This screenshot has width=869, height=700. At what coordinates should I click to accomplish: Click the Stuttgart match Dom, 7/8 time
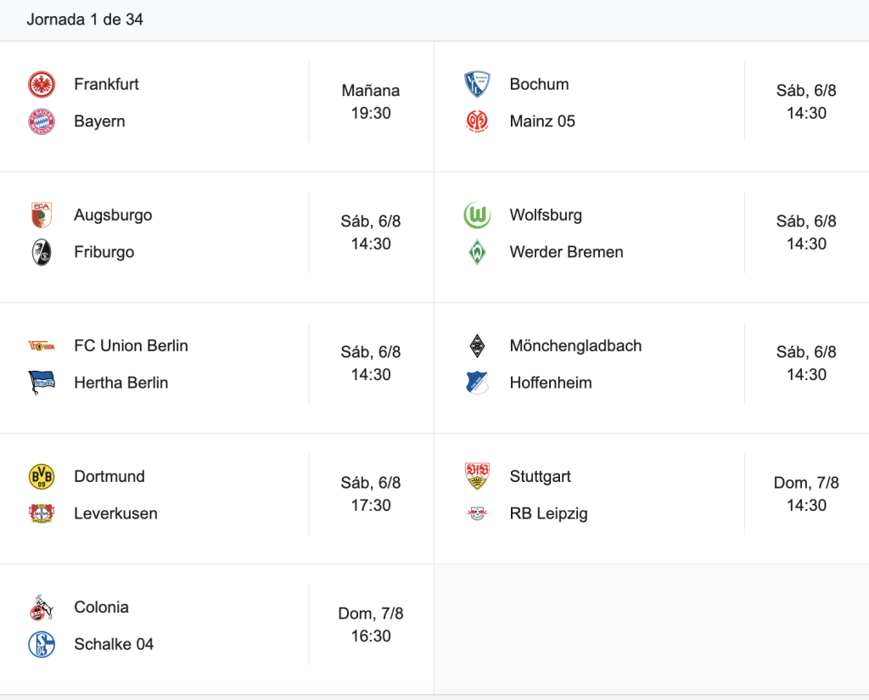[x=806, y=495]
